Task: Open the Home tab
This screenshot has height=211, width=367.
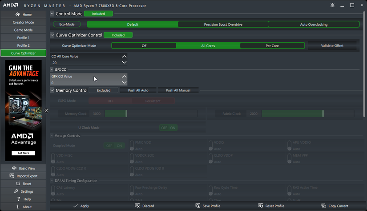Action: tap(24, 15)
